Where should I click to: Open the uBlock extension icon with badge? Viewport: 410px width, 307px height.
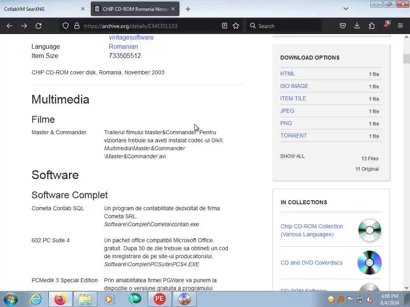(x=386, y=25)
